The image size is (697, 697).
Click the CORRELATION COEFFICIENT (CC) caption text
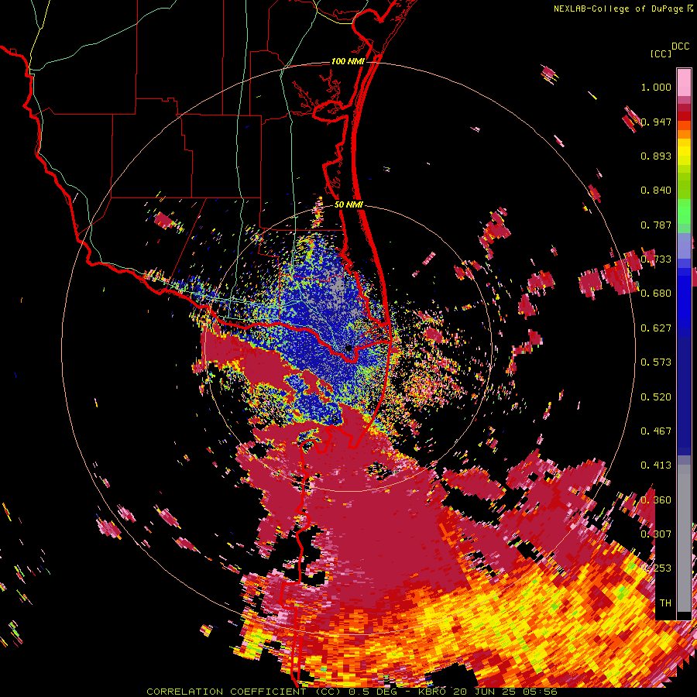(244, 692)
